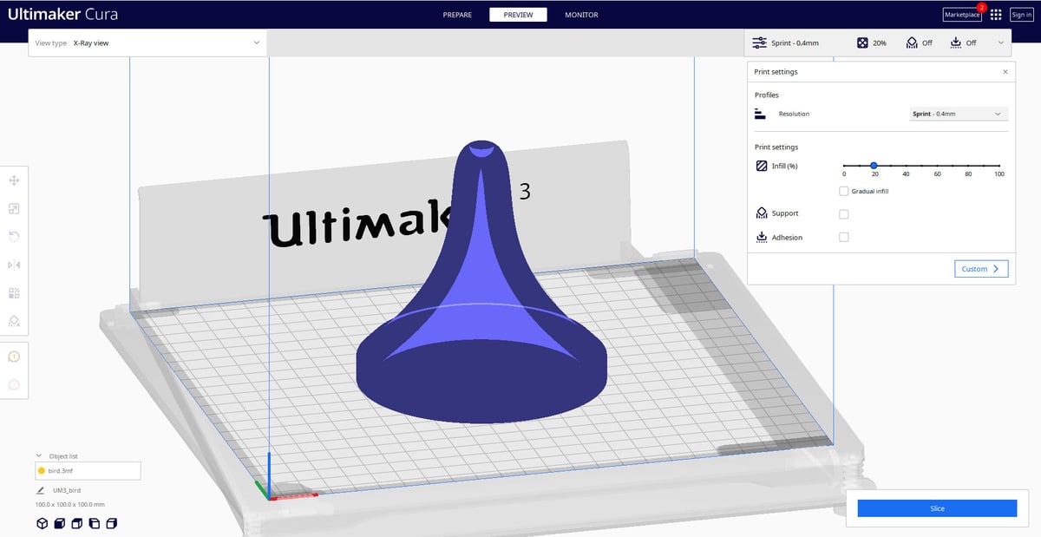Enable the Gradual infill checkbox
The image size is (1041, 537).
(843, 191)
